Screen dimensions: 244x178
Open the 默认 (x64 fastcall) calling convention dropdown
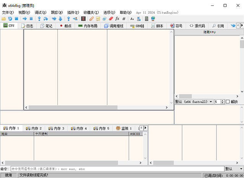pos(194,102)
